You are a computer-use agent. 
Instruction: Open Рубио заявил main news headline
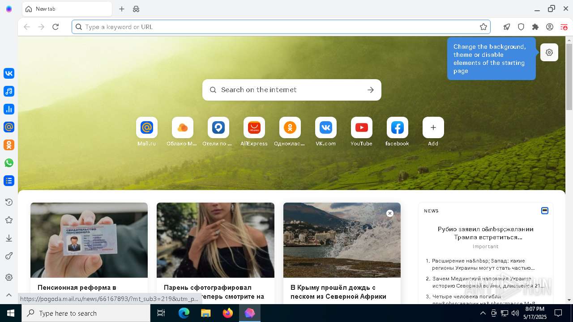[486, 233]
